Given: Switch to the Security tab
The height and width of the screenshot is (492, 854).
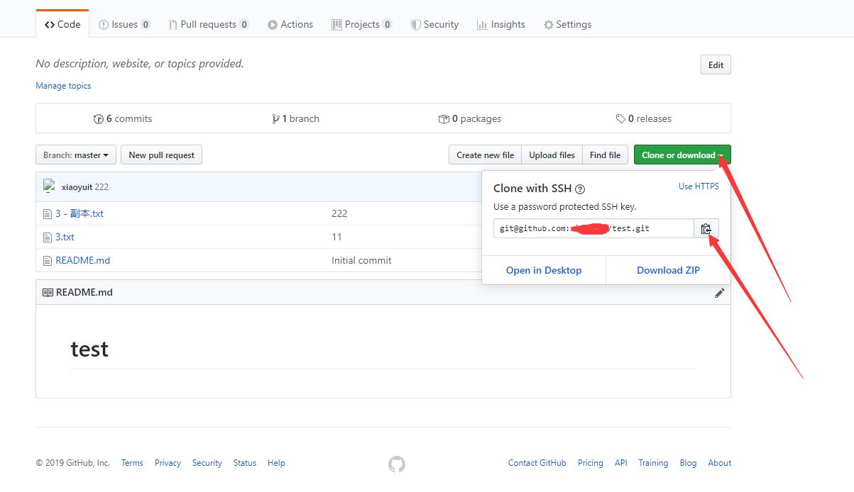Looking at the screenshot, I should pos(435,24).
